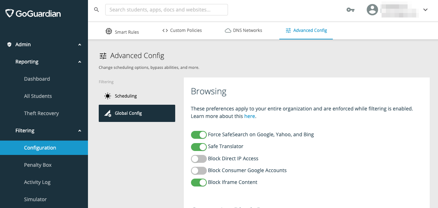Enable Block Direct IP Access toggle
Screen dimensions: 438x208
199,159
